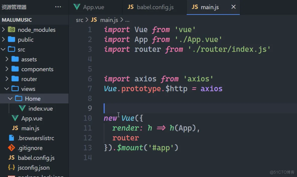Click the assets folder icon
297x177 pixels.
click(x=15, y=59)
